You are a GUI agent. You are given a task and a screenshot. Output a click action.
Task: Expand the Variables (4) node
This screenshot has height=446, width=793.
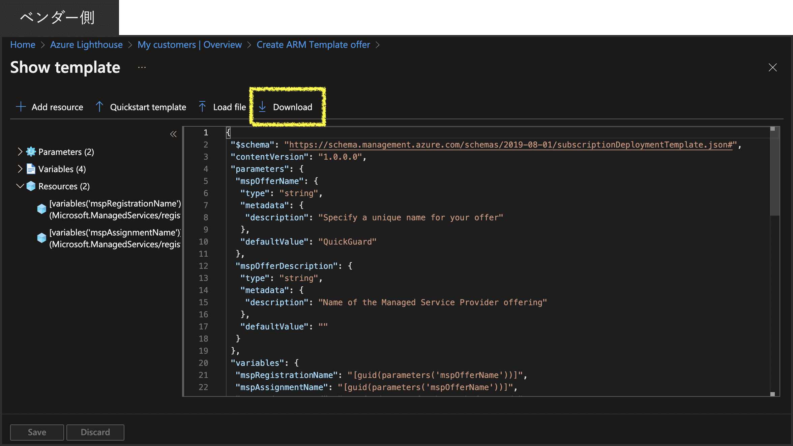tap(20, 169)
